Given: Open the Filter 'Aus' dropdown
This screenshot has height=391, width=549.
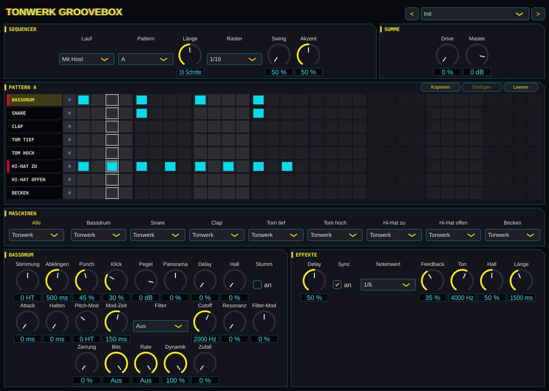Looking at the screenshot, I should pos(160,326).
